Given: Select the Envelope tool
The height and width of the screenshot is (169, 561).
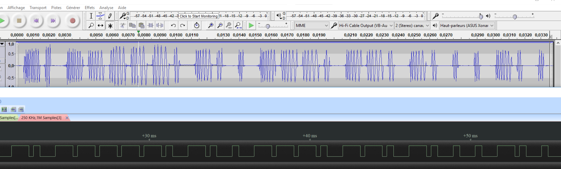Looking at the screenshot, I should pyautogui.click(x=100, y=16).
